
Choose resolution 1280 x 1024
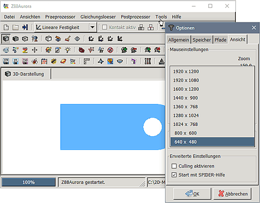tap(212, 115)
